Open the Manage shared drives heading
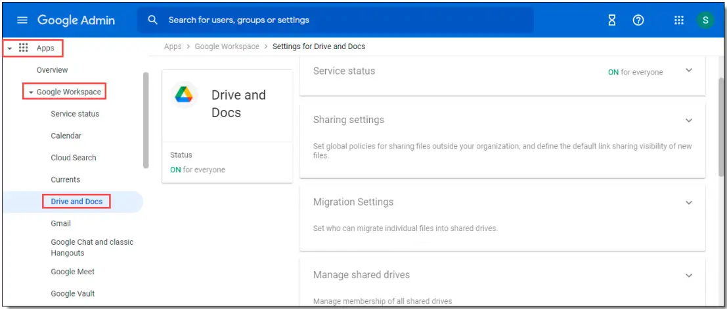 361,275
